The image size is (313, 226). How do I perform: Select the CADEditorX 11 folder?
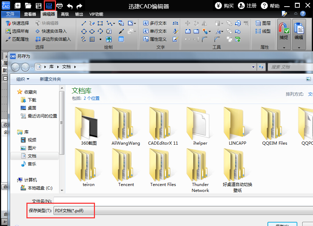[163, 126]
